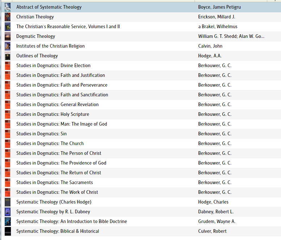Viewport: 281px width, 240px height.
Task: Click the General Revelation cover icon
Action: [x=8, y=105]
